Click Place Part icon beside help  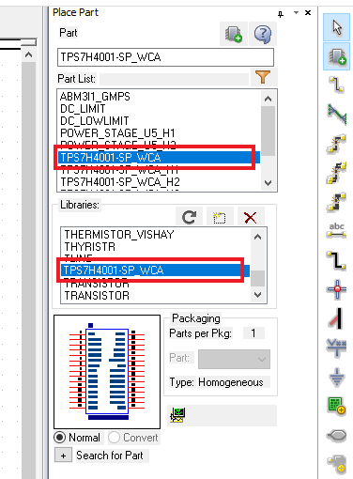pos(234,34)
